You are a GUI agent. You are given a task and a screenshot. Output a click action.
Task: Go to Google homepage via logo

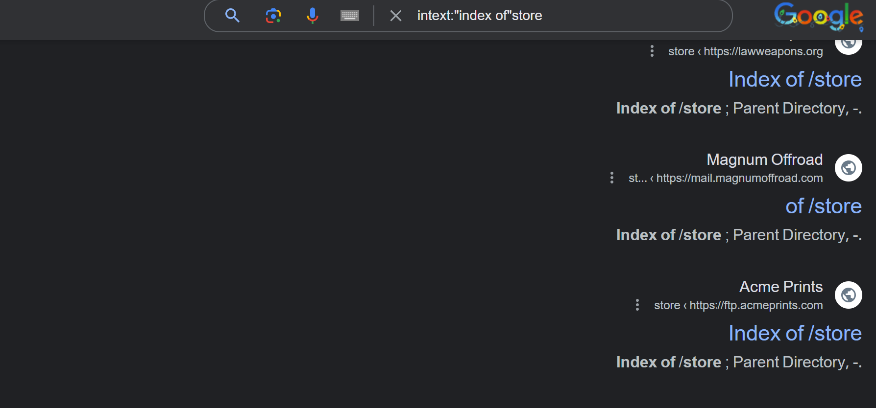[819, 17]
